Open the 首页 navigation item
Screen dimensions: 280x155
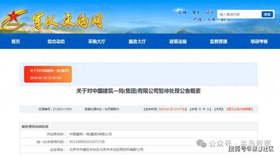click(x=16, y=42)
